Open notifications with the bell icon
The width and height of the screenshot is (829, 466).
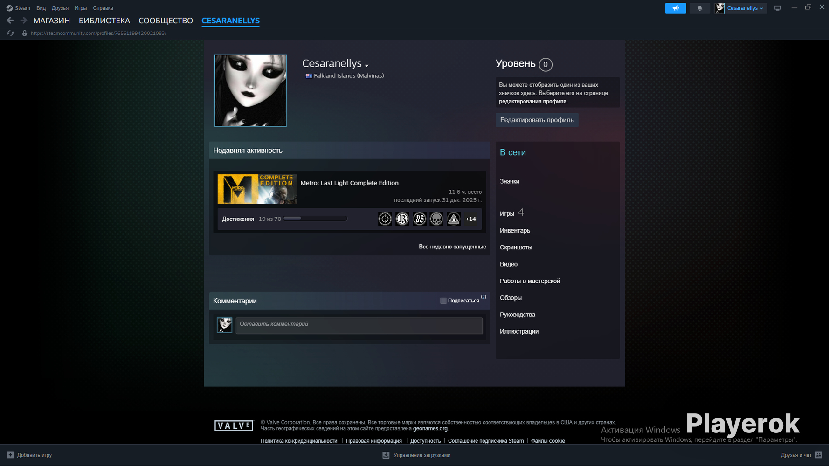[700, 8]
